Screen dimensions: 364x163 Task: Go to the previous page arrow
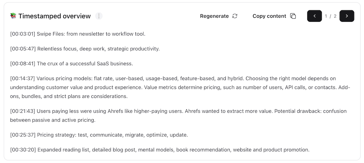314,16
